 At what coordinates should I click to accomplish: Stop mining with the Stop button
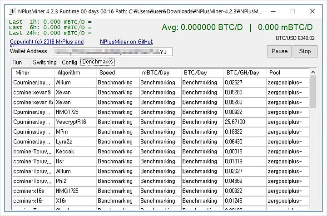tap(305, 51)
